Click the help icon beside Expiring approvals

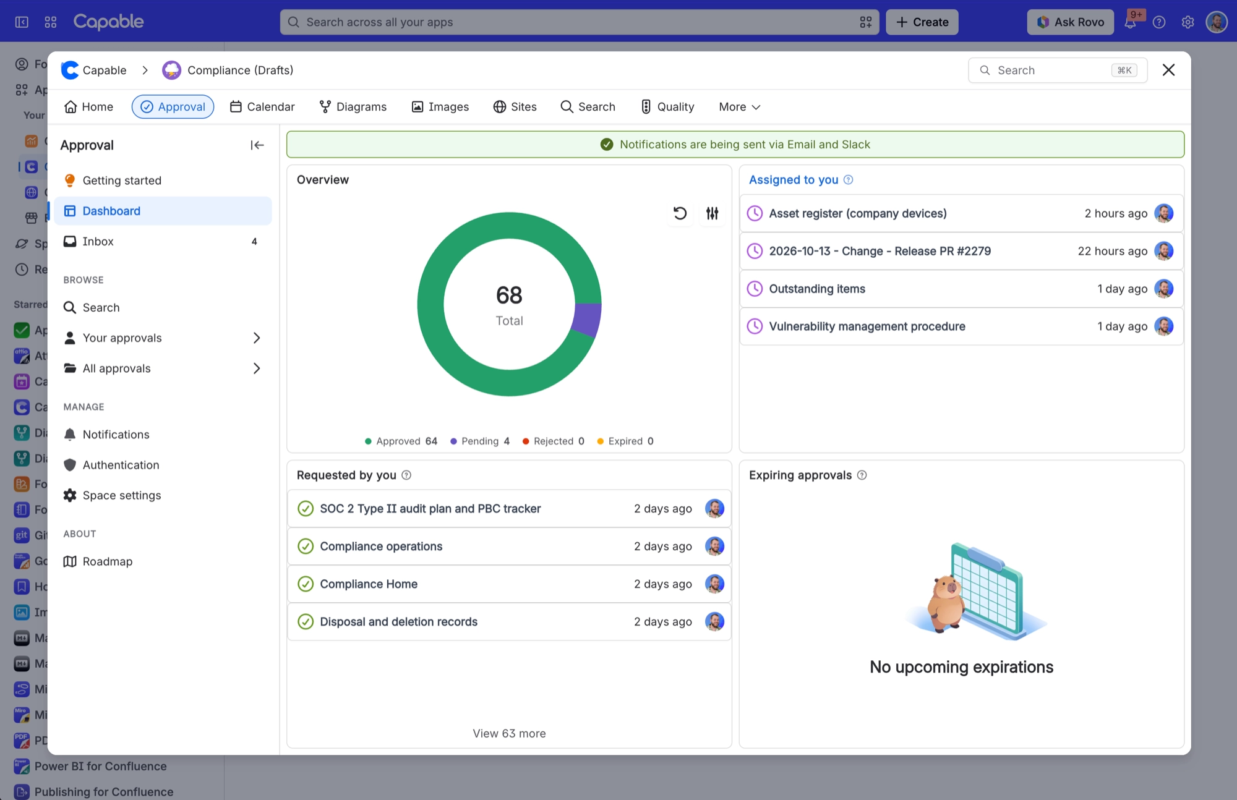[x=862, y=475]
